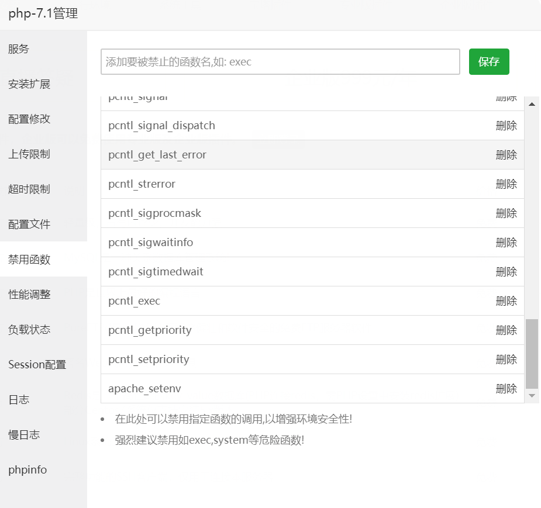Screen dimensions: 541x508
Task: Select the 配置修改 sidebar item
Action: click(x=29, y=119)
